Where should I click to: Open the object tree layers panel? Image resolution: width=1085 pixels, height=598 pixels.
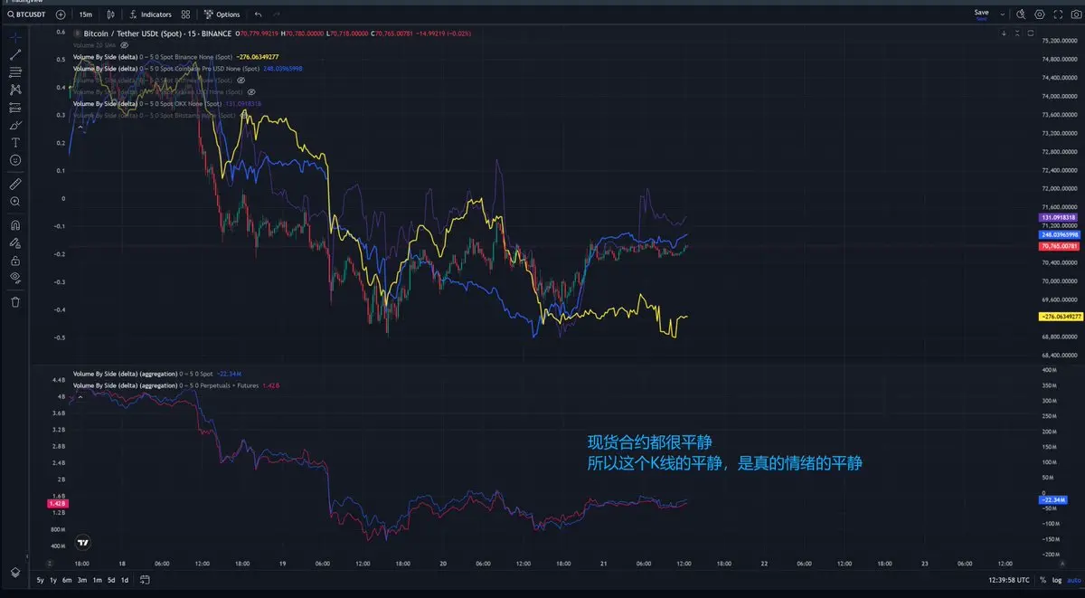click(15, 573)
